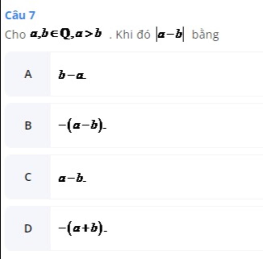The height and width of the screenshot is (259, 263).
Task: Click the formula b−a in option A
Action: click(72, 75)
